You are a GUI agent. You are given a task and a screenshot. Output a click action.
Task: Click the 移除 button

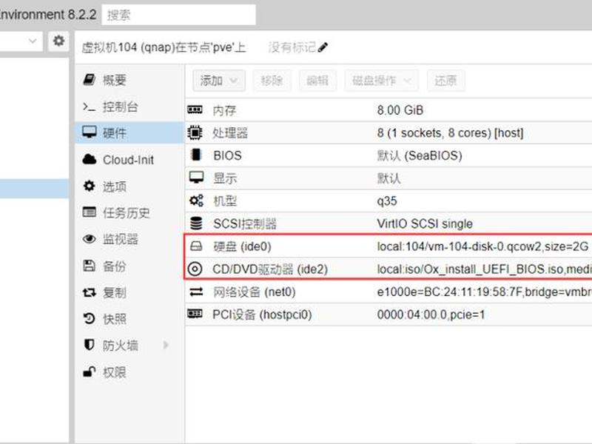click(x=272, y=81)
